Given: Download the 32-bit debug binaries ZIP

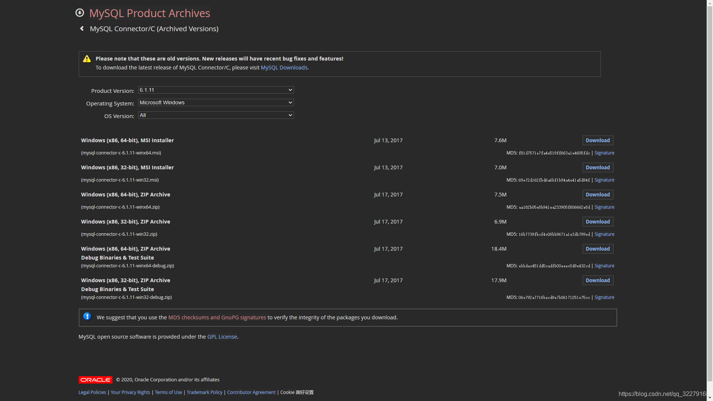Looking at the screenshot, I should click(x=598, y=280).
